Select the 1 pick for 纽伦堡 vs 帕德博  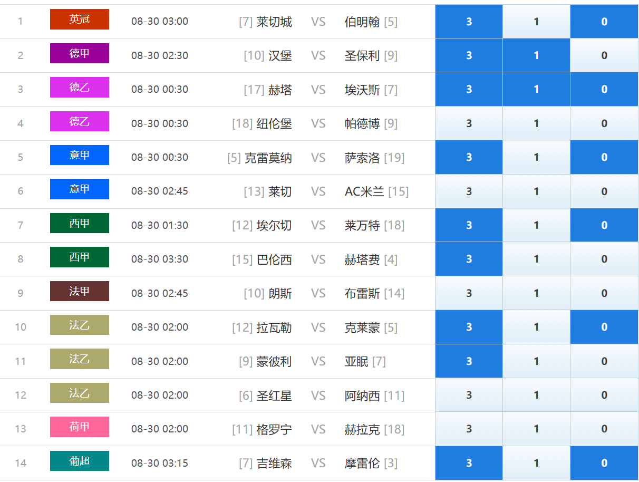coord(536,123)
